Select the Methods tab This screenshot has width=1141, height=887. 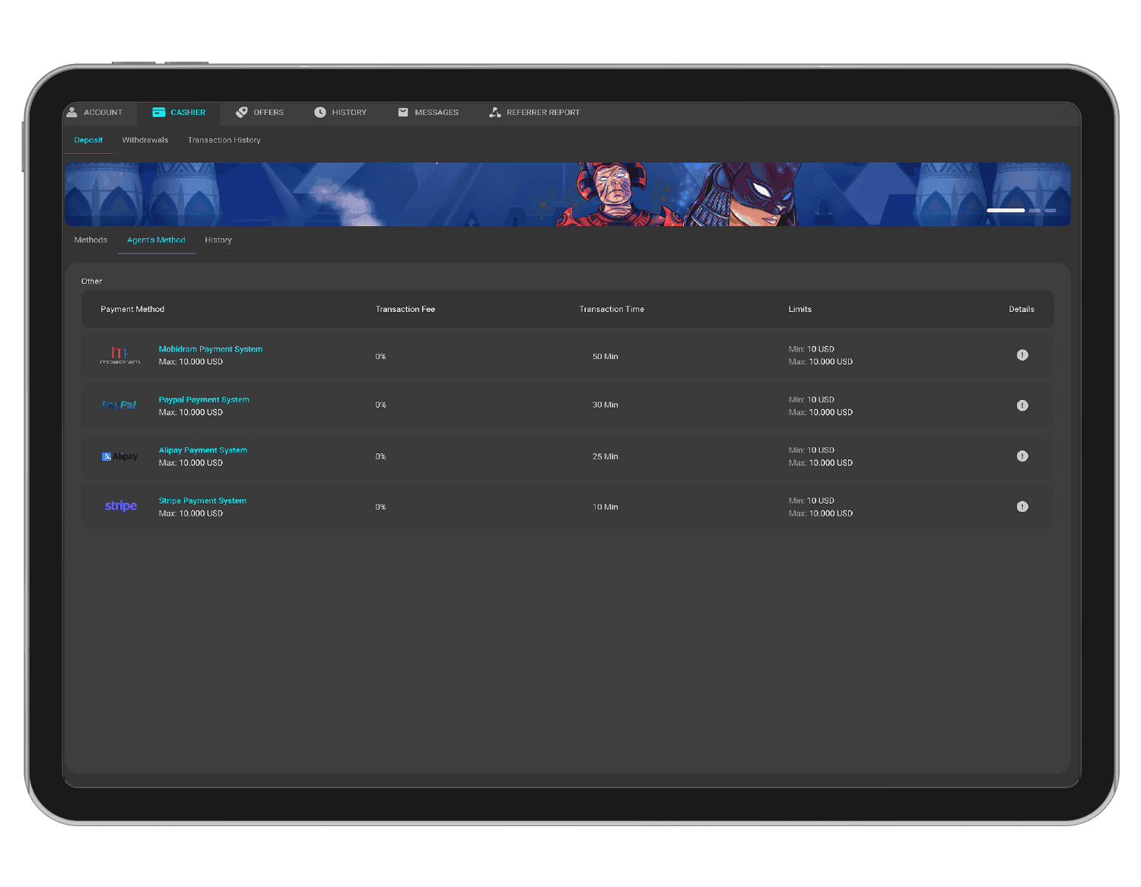point(91,240)
